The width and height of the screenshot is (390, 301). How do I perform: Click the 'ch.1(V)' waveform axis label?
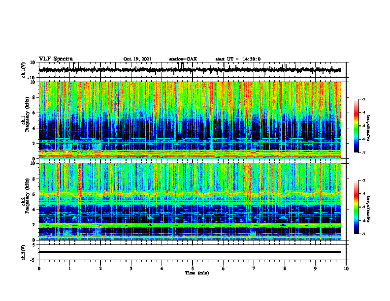coord(23,70)
